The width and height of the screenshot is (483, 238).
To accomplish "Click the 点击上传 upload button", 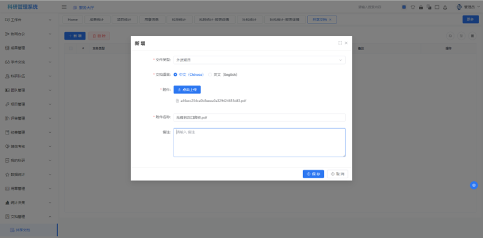I will (x=187, y=89).
